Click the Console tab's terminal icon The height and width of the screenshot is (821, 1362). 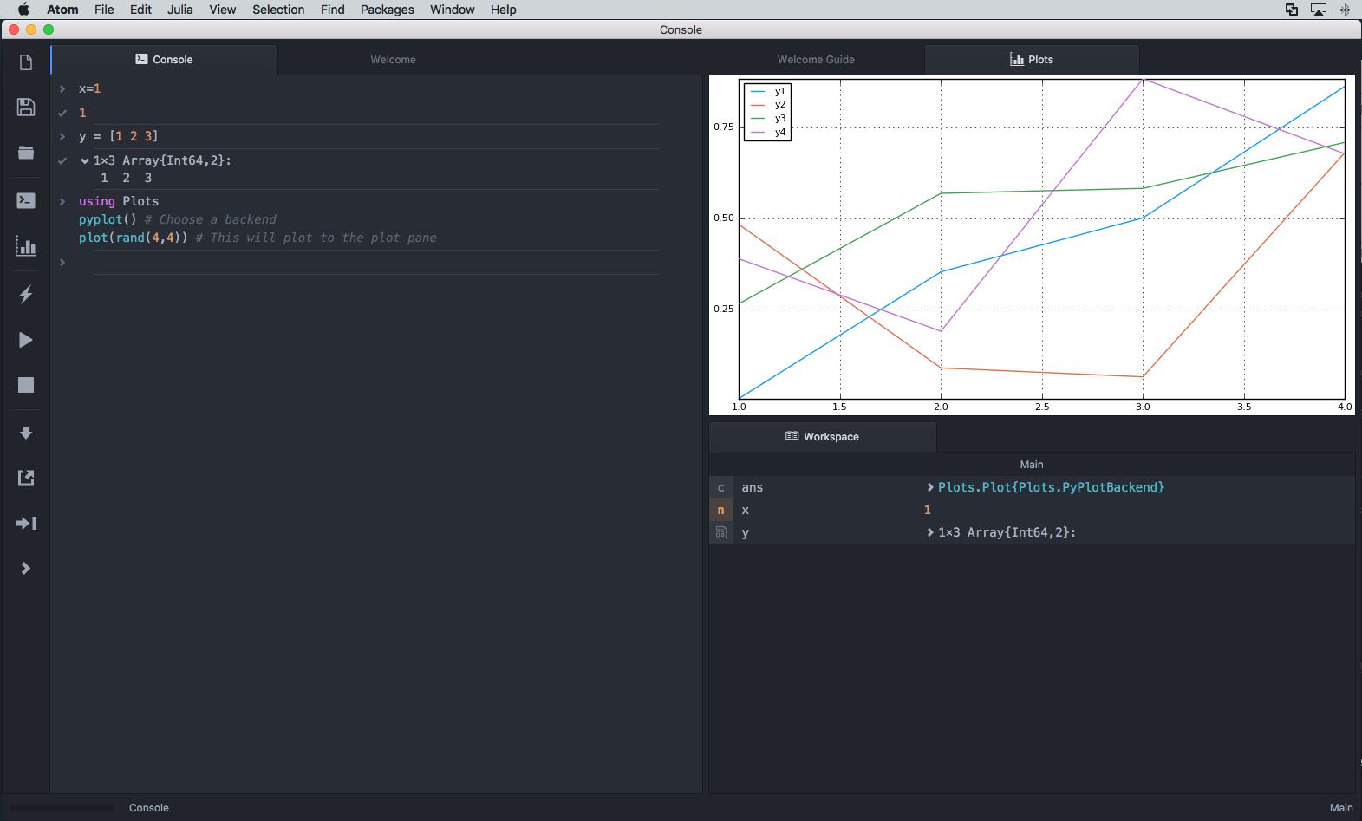141,59
